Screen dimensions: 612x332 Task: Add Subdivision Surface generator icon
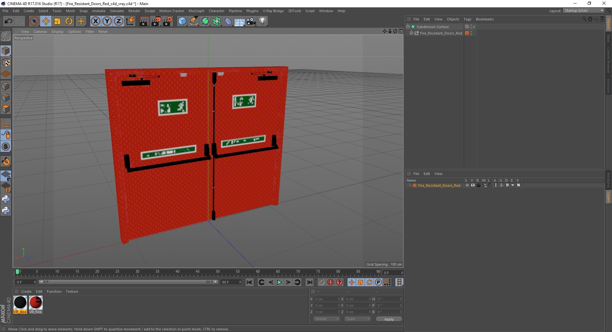pyautogui.click(x=205, y=21)
